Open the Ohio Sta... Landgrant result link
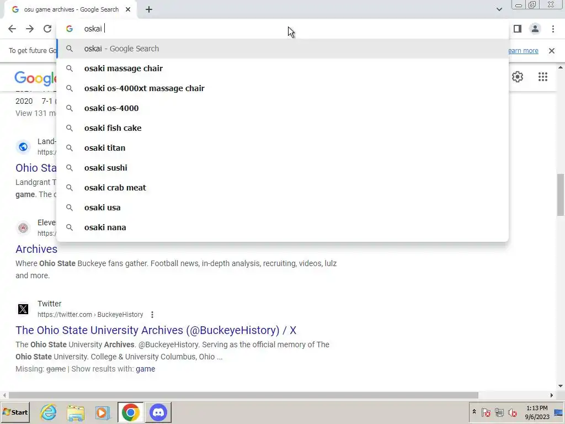 pos(36,168)
